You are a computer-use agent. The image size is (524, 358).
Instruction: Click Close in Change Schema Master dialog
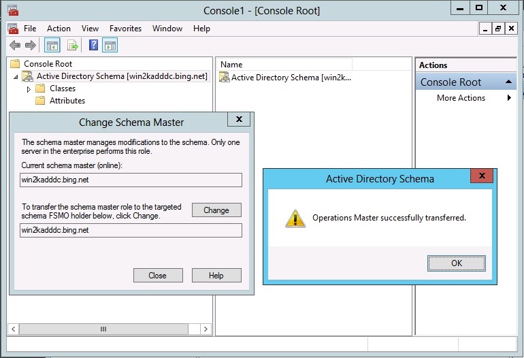(x=158, y=275)
